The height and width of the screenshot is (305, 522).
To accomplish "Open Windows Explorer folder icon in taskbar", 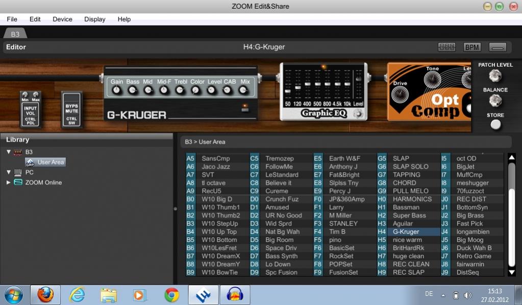I will click(108, 295).
